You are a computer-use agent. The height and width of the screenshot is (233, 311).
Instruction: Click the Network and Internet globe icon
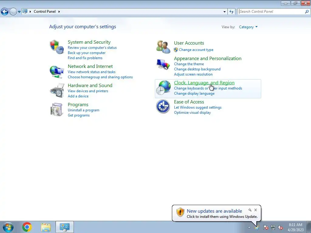[57, 72]
